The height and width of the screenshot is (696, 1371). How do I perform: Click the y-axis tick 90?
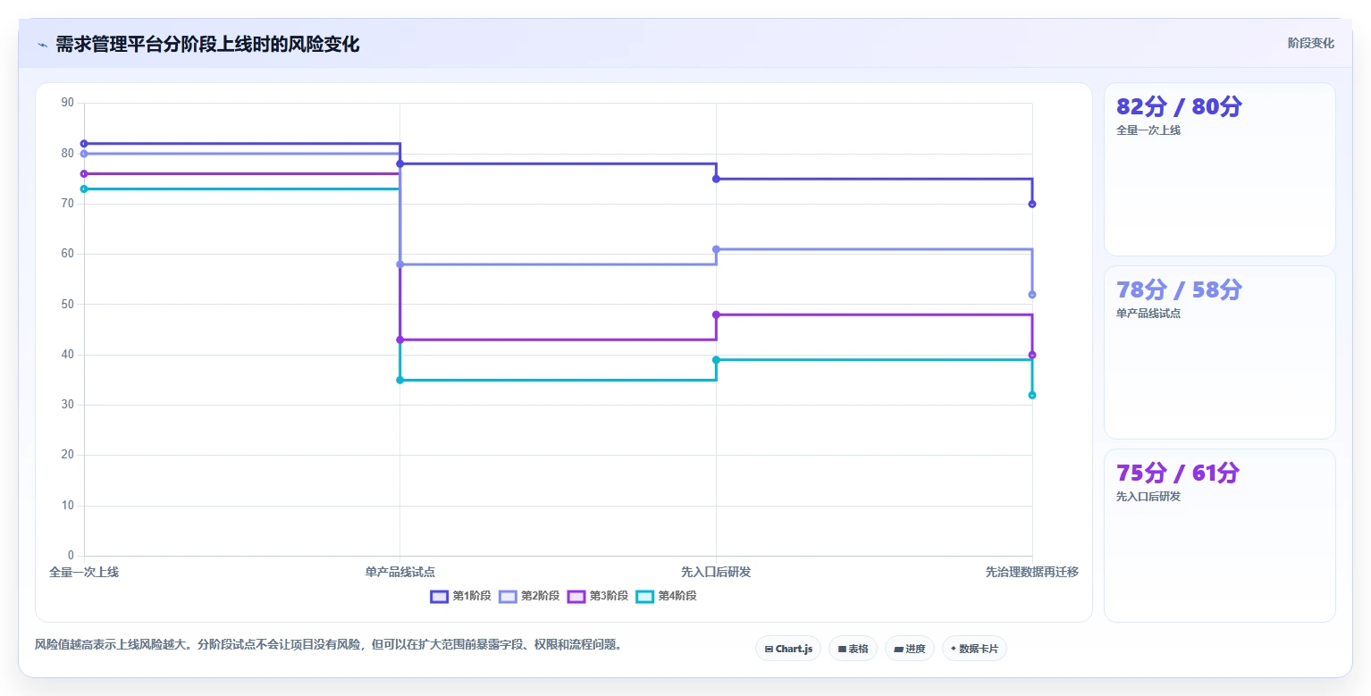pyautogui.click(x=68, y=103)
